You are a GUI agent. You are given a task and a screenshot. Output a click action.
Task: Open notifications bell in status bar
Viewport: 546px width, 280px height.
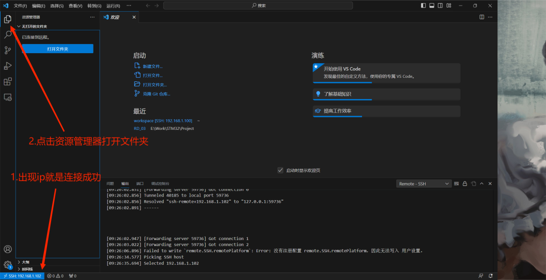[x=490, y=276]
